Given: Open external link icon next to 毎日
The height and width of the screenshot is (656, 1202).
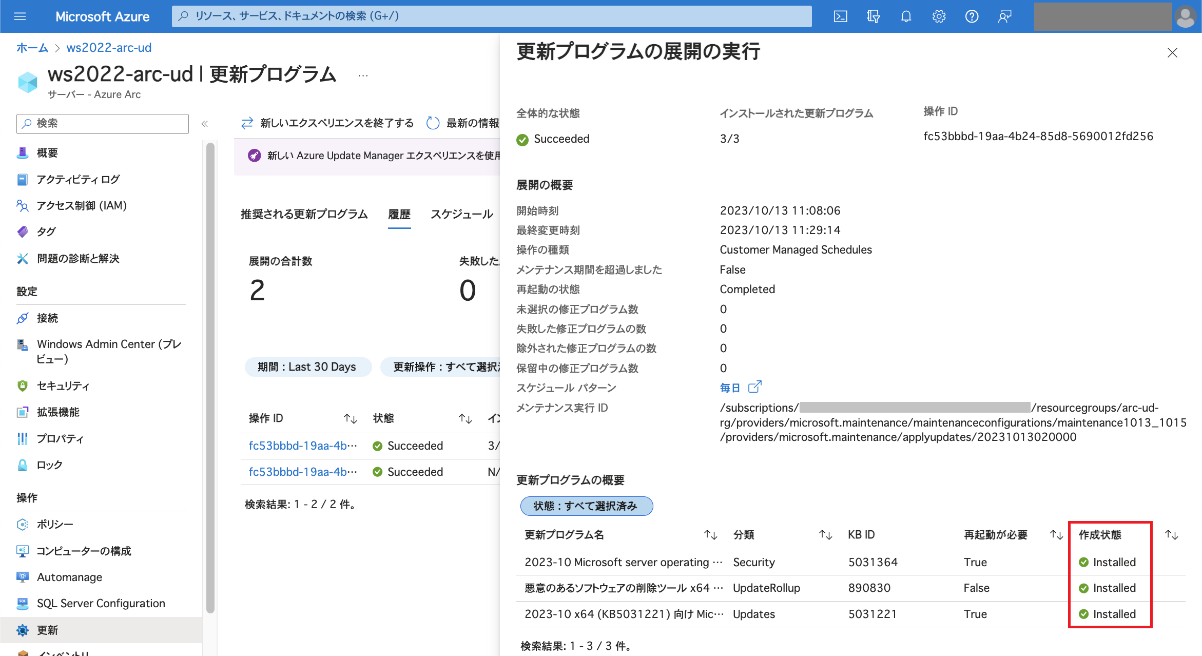Looking at the screenshot, I should 754,387.
